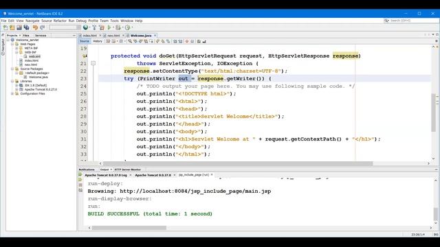
Task: Click the Open Project toolbar icon
Action: (19, 27)
